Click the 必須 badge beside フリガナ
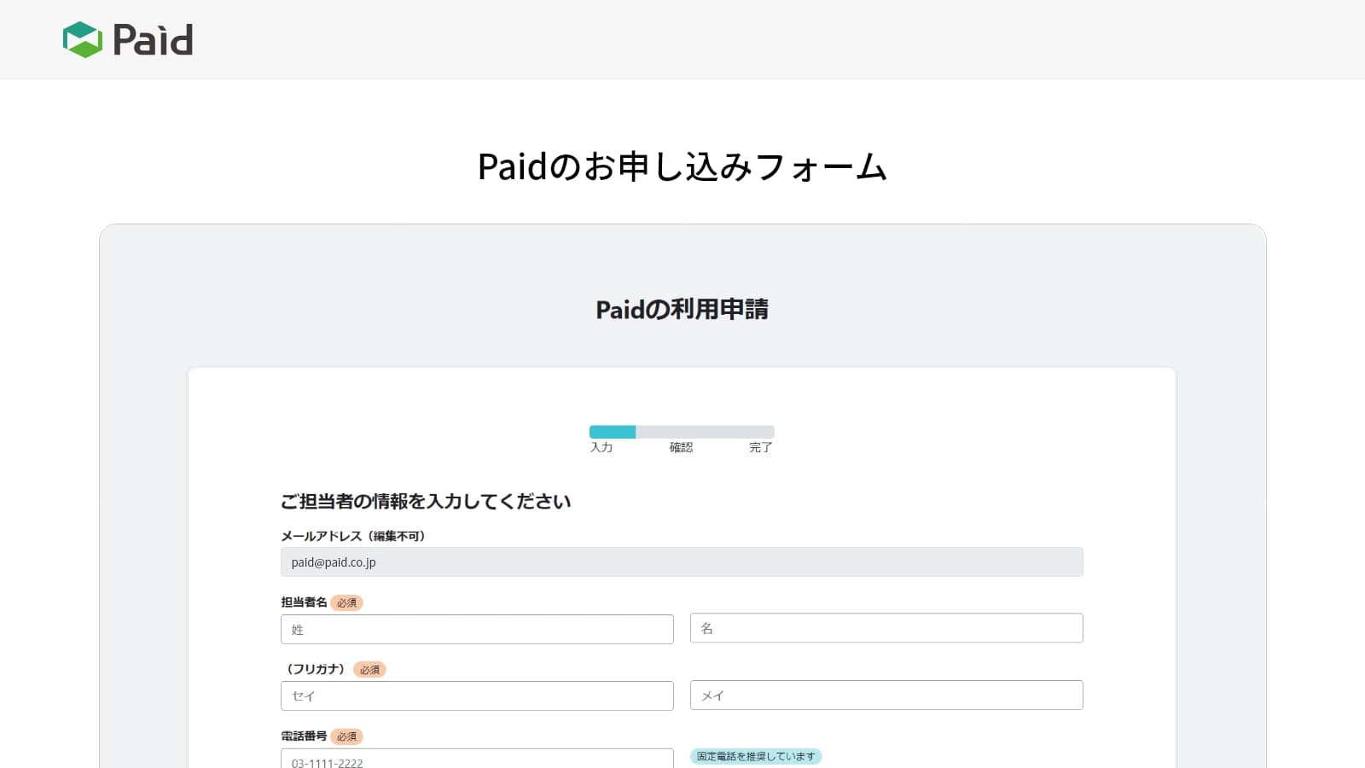 [x=369, y=670]
